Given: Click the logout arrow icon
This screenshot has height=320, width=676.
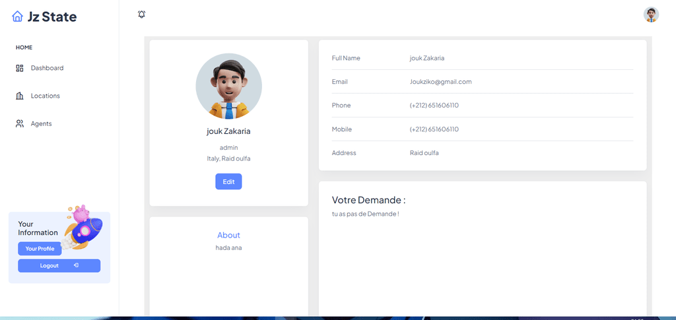Looking at the screenshot, I should (76, 265).
